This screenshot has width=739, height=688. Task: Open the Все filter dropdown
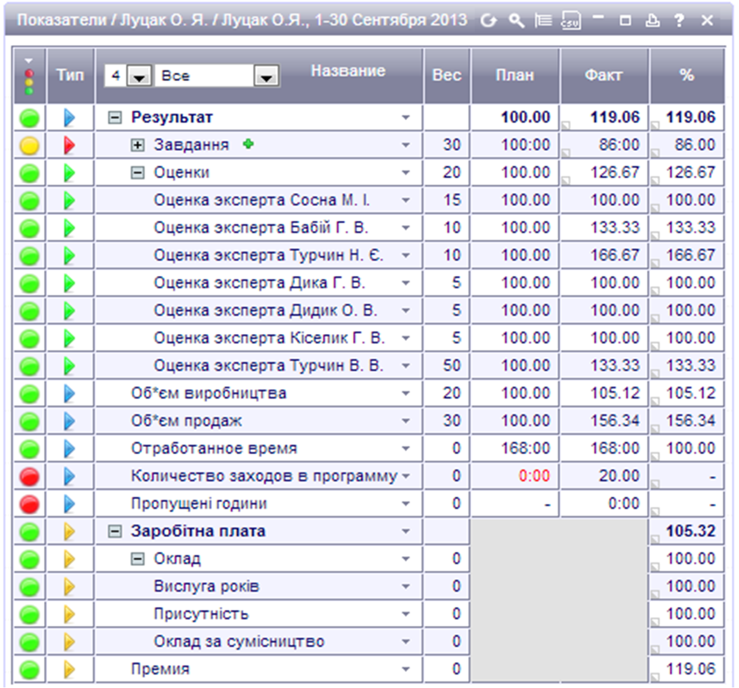267,76
